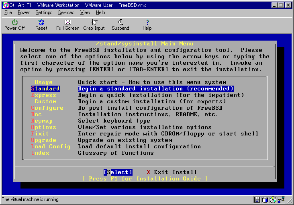Click the hard disk status icon
This screenshot has height=205, width=294.
coord(265,199)
